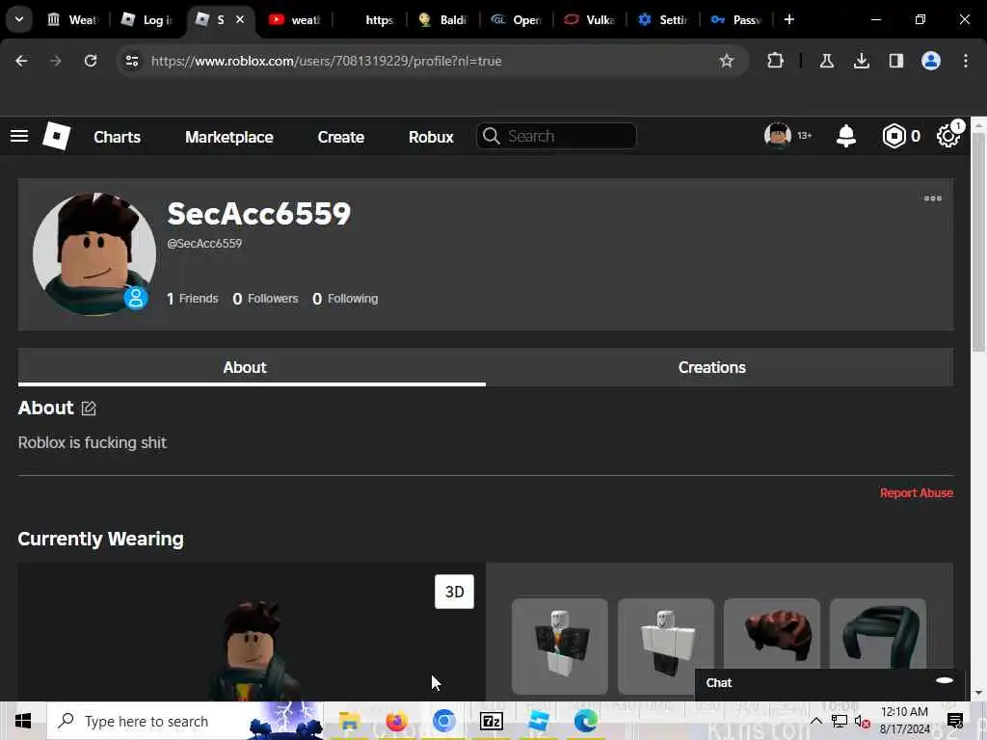Image resolution: width=987 pixels, height=740 pixels.
Task: Switch to the Weather tab
Action: click(74, 19)
